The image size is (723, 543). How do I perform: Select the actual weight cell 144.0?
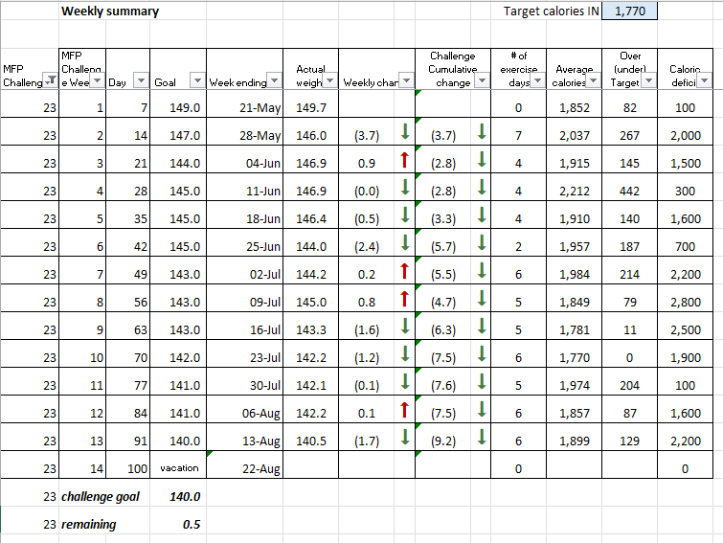pos(311,242)
